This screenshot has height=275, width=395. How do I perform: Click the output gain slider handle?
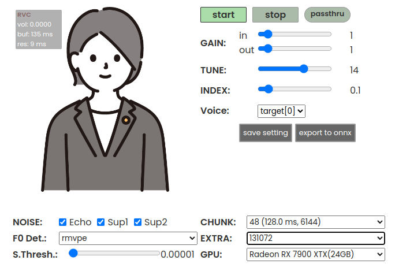(x=269, y=49)
